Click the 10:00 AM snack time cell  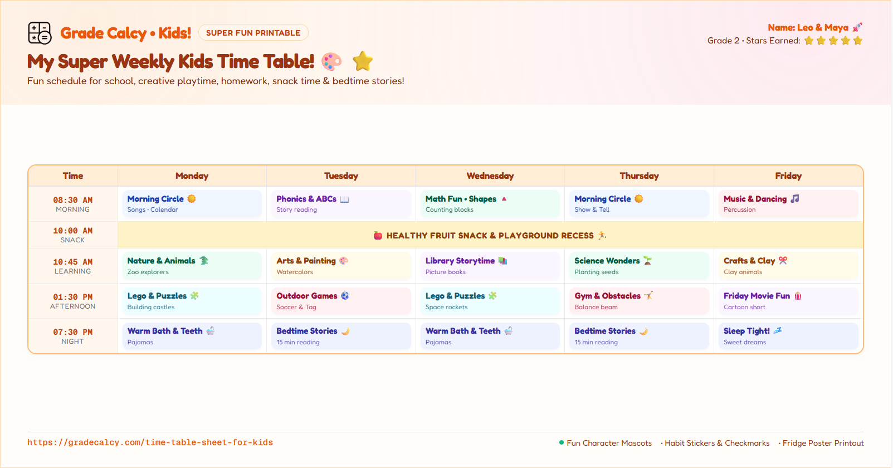pyautogui.click(x=73, y=235)
